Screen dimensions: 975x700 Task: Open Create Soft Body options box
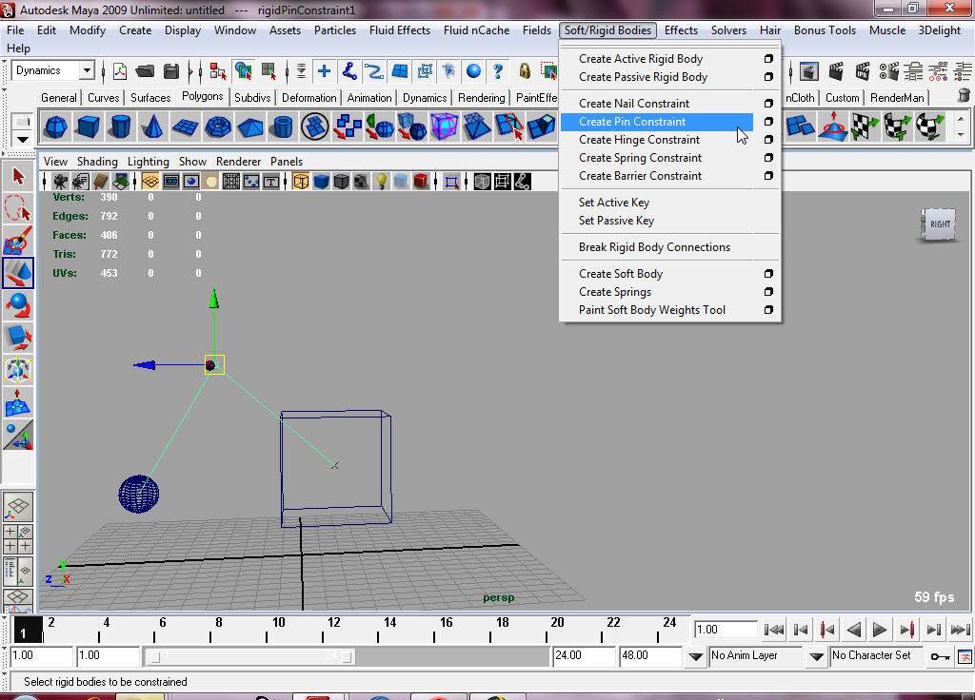(x=768, y=274)
